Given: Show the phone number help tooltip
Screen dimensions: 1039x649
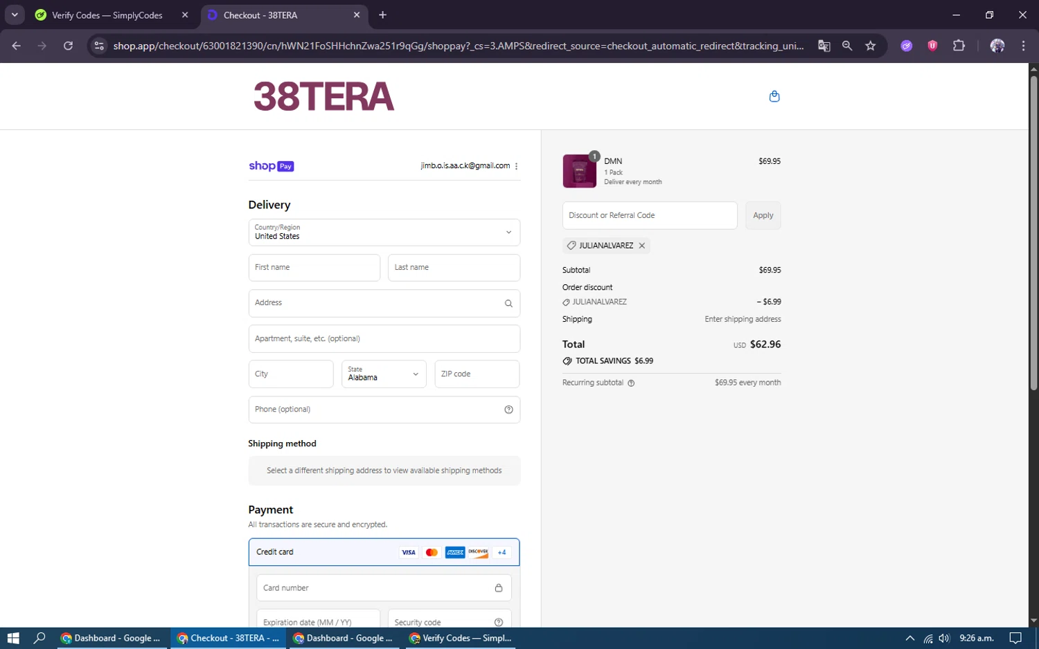Looking at the screenshot, I should click(508, 410).
